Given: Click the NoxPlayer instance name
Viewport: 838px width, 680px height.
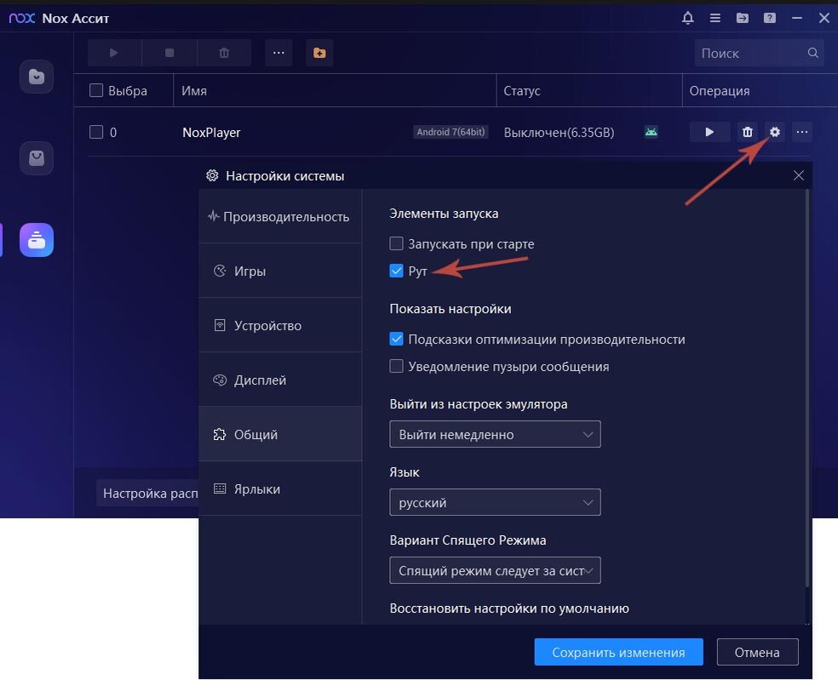Looking at the screenshot, I should (x=212, y=133).
